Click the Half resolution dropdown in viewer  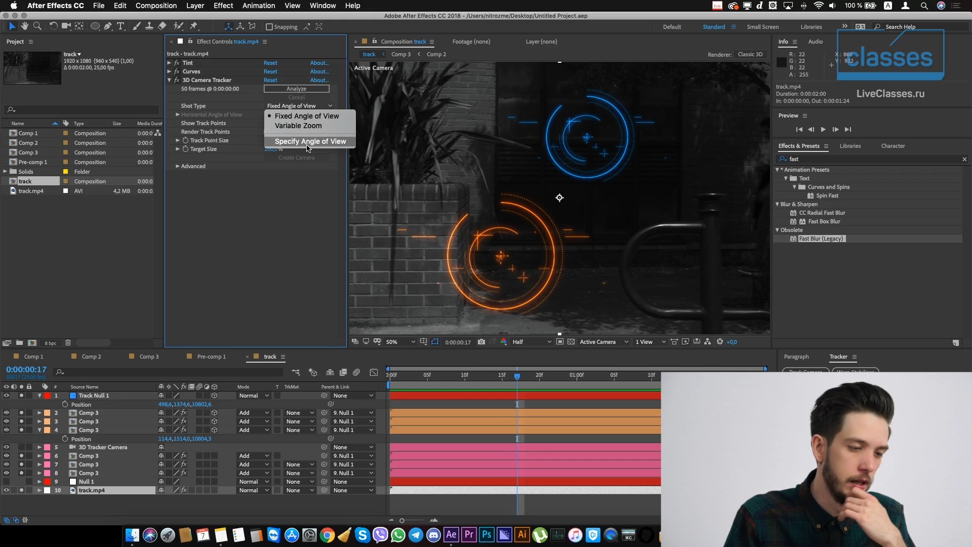[531, 341]
